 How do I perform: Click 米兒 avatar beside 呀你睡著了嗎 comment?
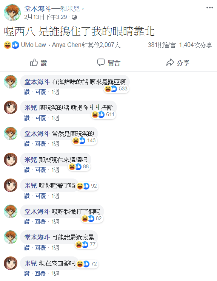(11, 185)
